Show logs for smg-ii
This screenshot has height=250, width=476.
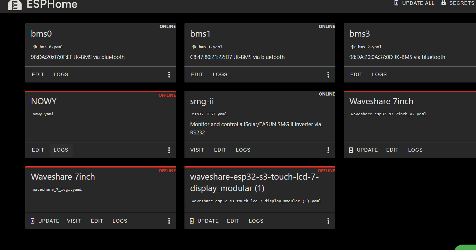(243, 150)
